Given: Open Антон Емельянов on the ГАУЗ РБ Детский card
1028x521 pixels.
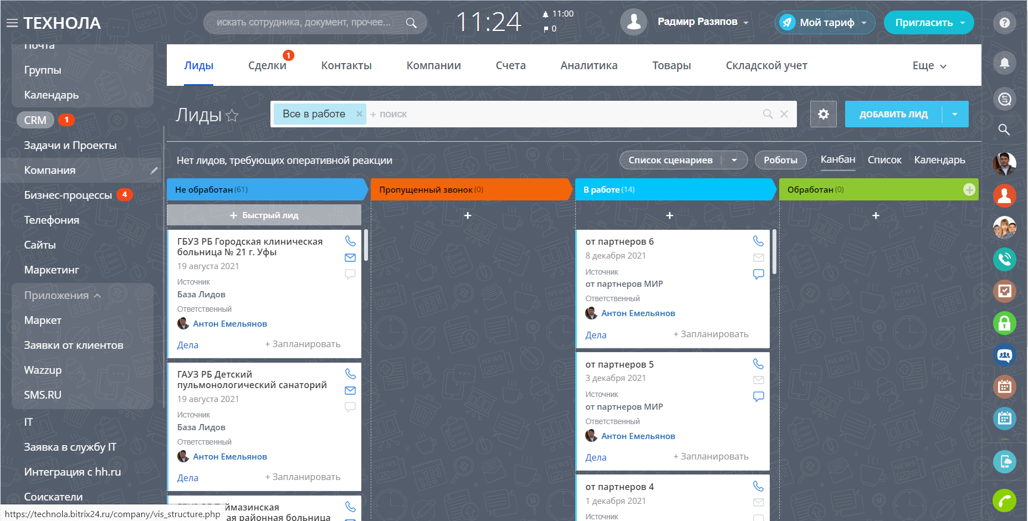Looking at the screenshot, I should tap(230, 457).
